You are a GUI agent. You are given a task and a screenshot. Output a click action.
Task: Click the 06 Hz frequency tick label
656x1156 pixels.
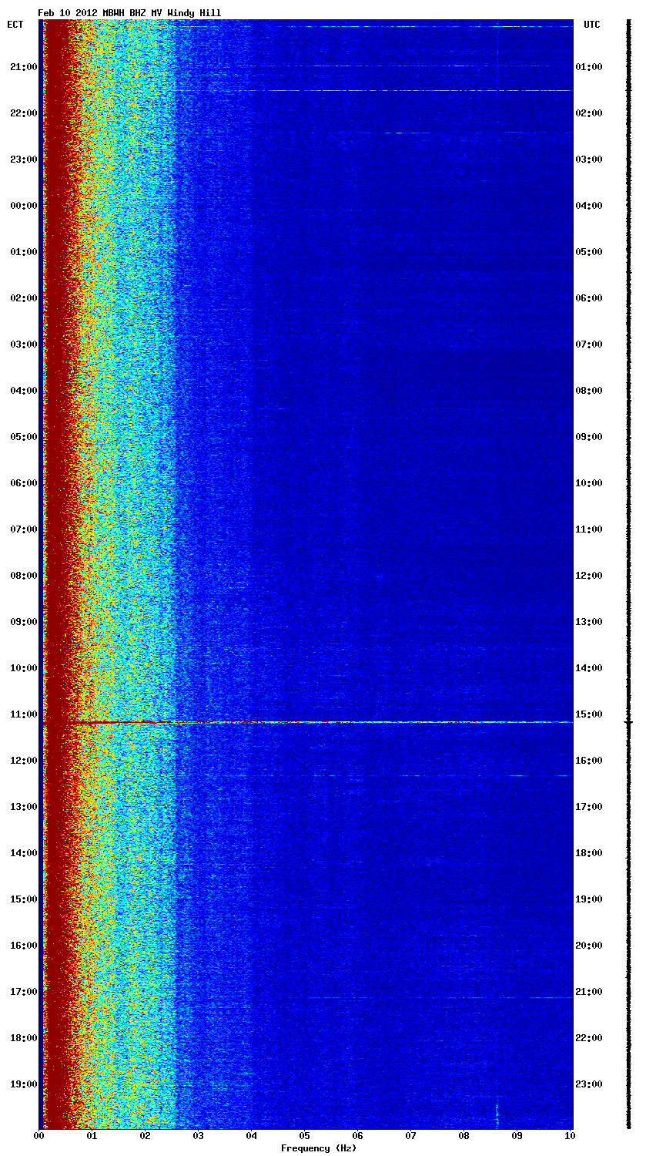358,1136
